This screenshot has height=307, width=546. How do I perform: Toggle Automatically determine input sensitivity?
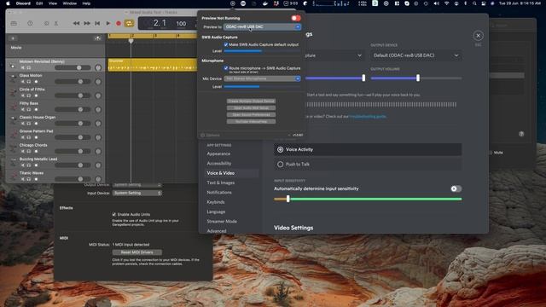pos(456,188)
